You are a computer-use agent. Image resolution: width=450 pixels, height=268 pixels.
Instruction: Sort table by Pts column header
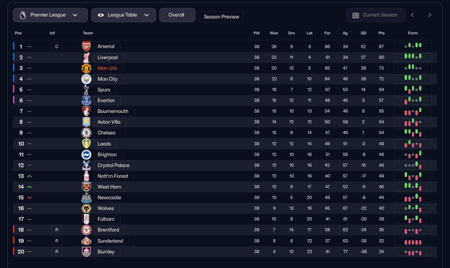click(x=381, y=33)
